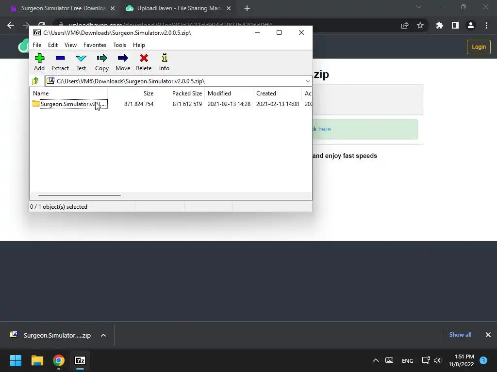This screenshot has height=372, width=497.
Task: Open the network tray icon
Action: [x=426, y=360]
